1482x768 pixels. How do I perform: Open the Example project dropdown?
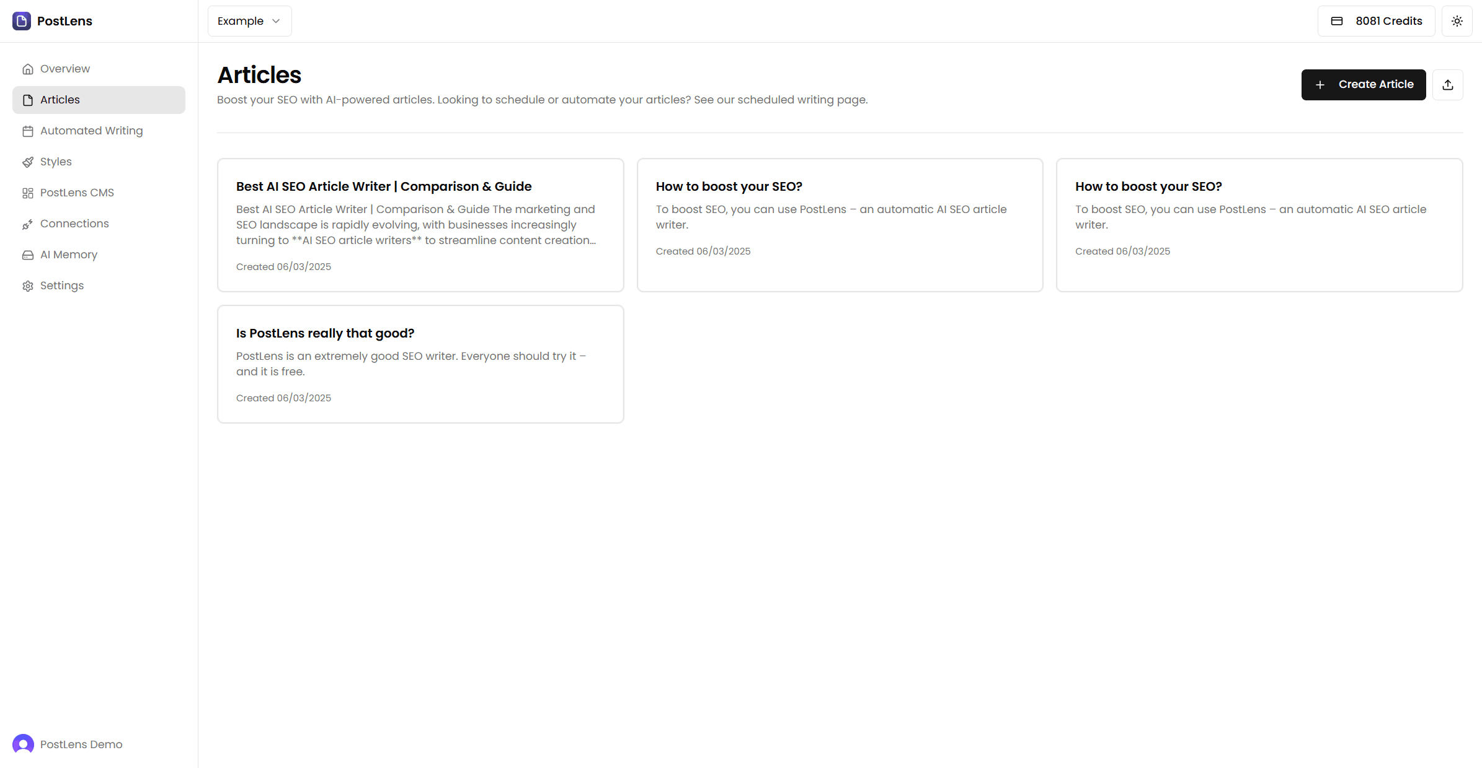250,21
